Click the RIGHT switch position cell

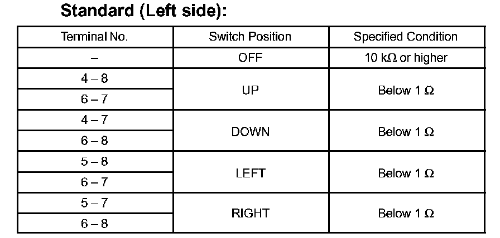pyautogui.click(x=250, y=213)
